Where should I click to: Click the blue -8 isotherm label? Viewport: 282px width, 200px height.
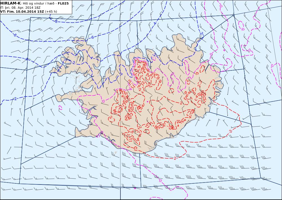tap(56, 22)
